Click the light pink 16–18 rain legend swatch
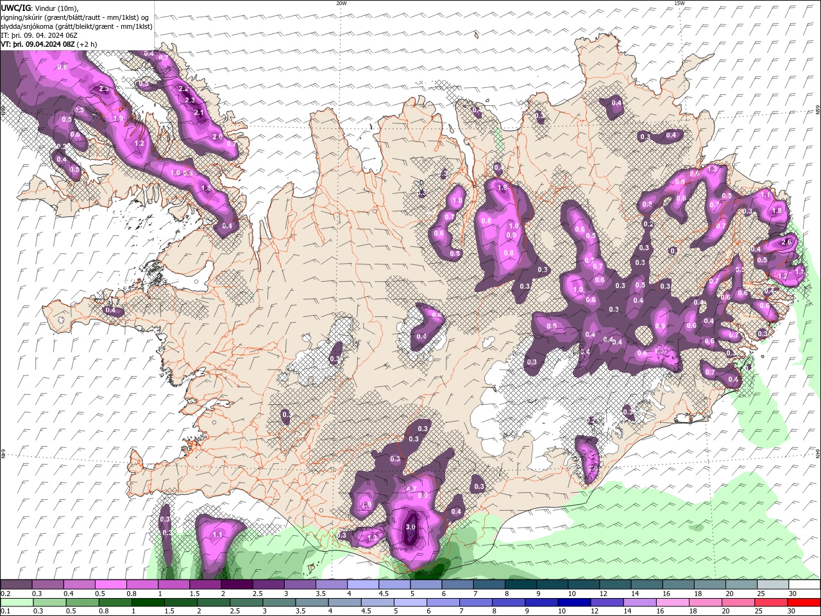This screenshot has height=616, width=821. 673,603
